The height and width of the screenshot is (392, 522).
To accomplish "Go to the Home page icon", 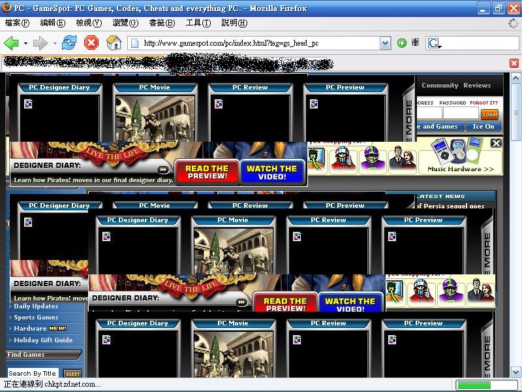I will pos(114,42).
